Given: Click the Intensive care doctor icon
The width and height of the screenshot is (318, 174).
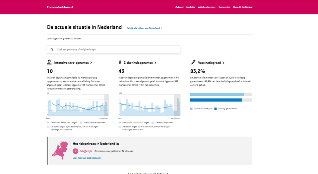Looking at the screenshot, I should [x=49, y=62].
